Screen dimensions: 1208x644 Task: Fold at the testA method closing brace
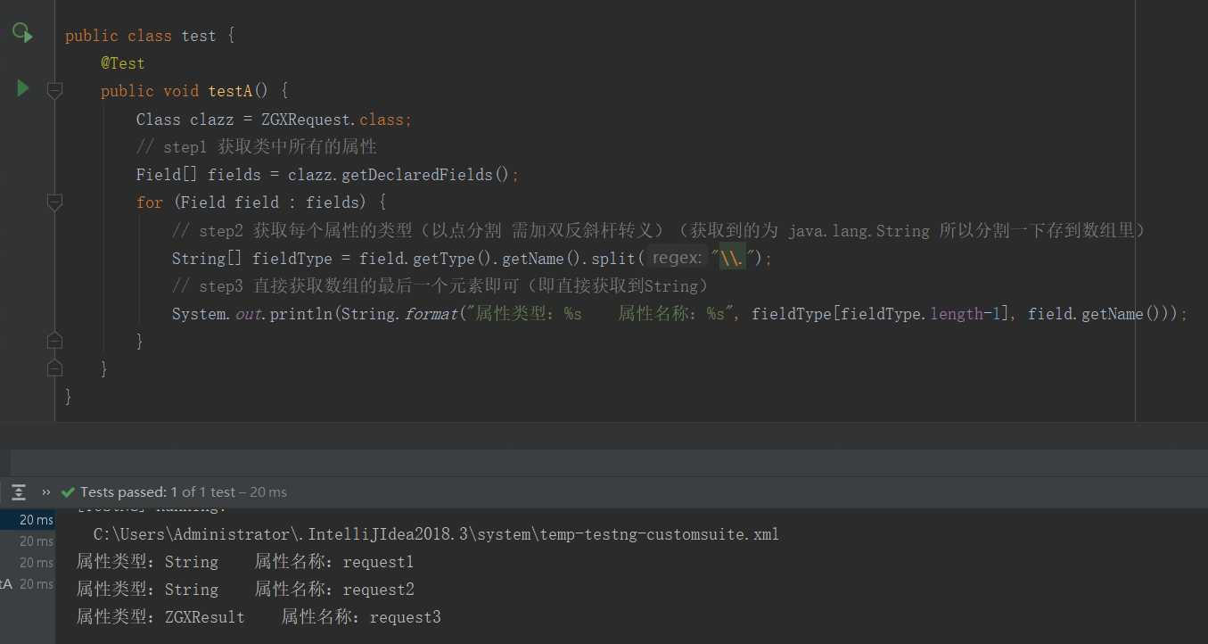coord(54,368)
